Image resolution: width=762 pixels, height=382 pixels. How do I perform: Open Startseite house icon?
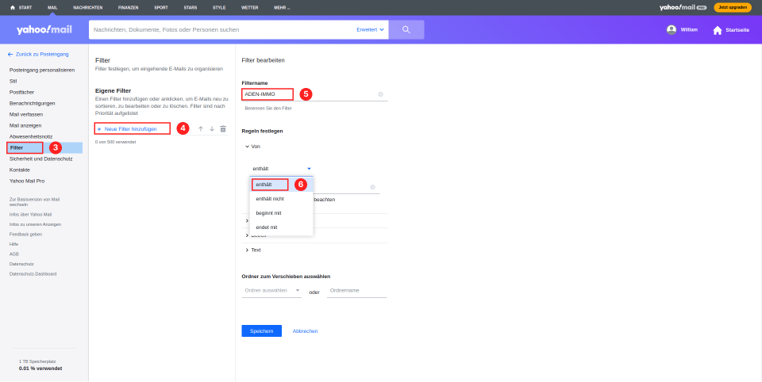pyautogui.click(x=718, y=30)
